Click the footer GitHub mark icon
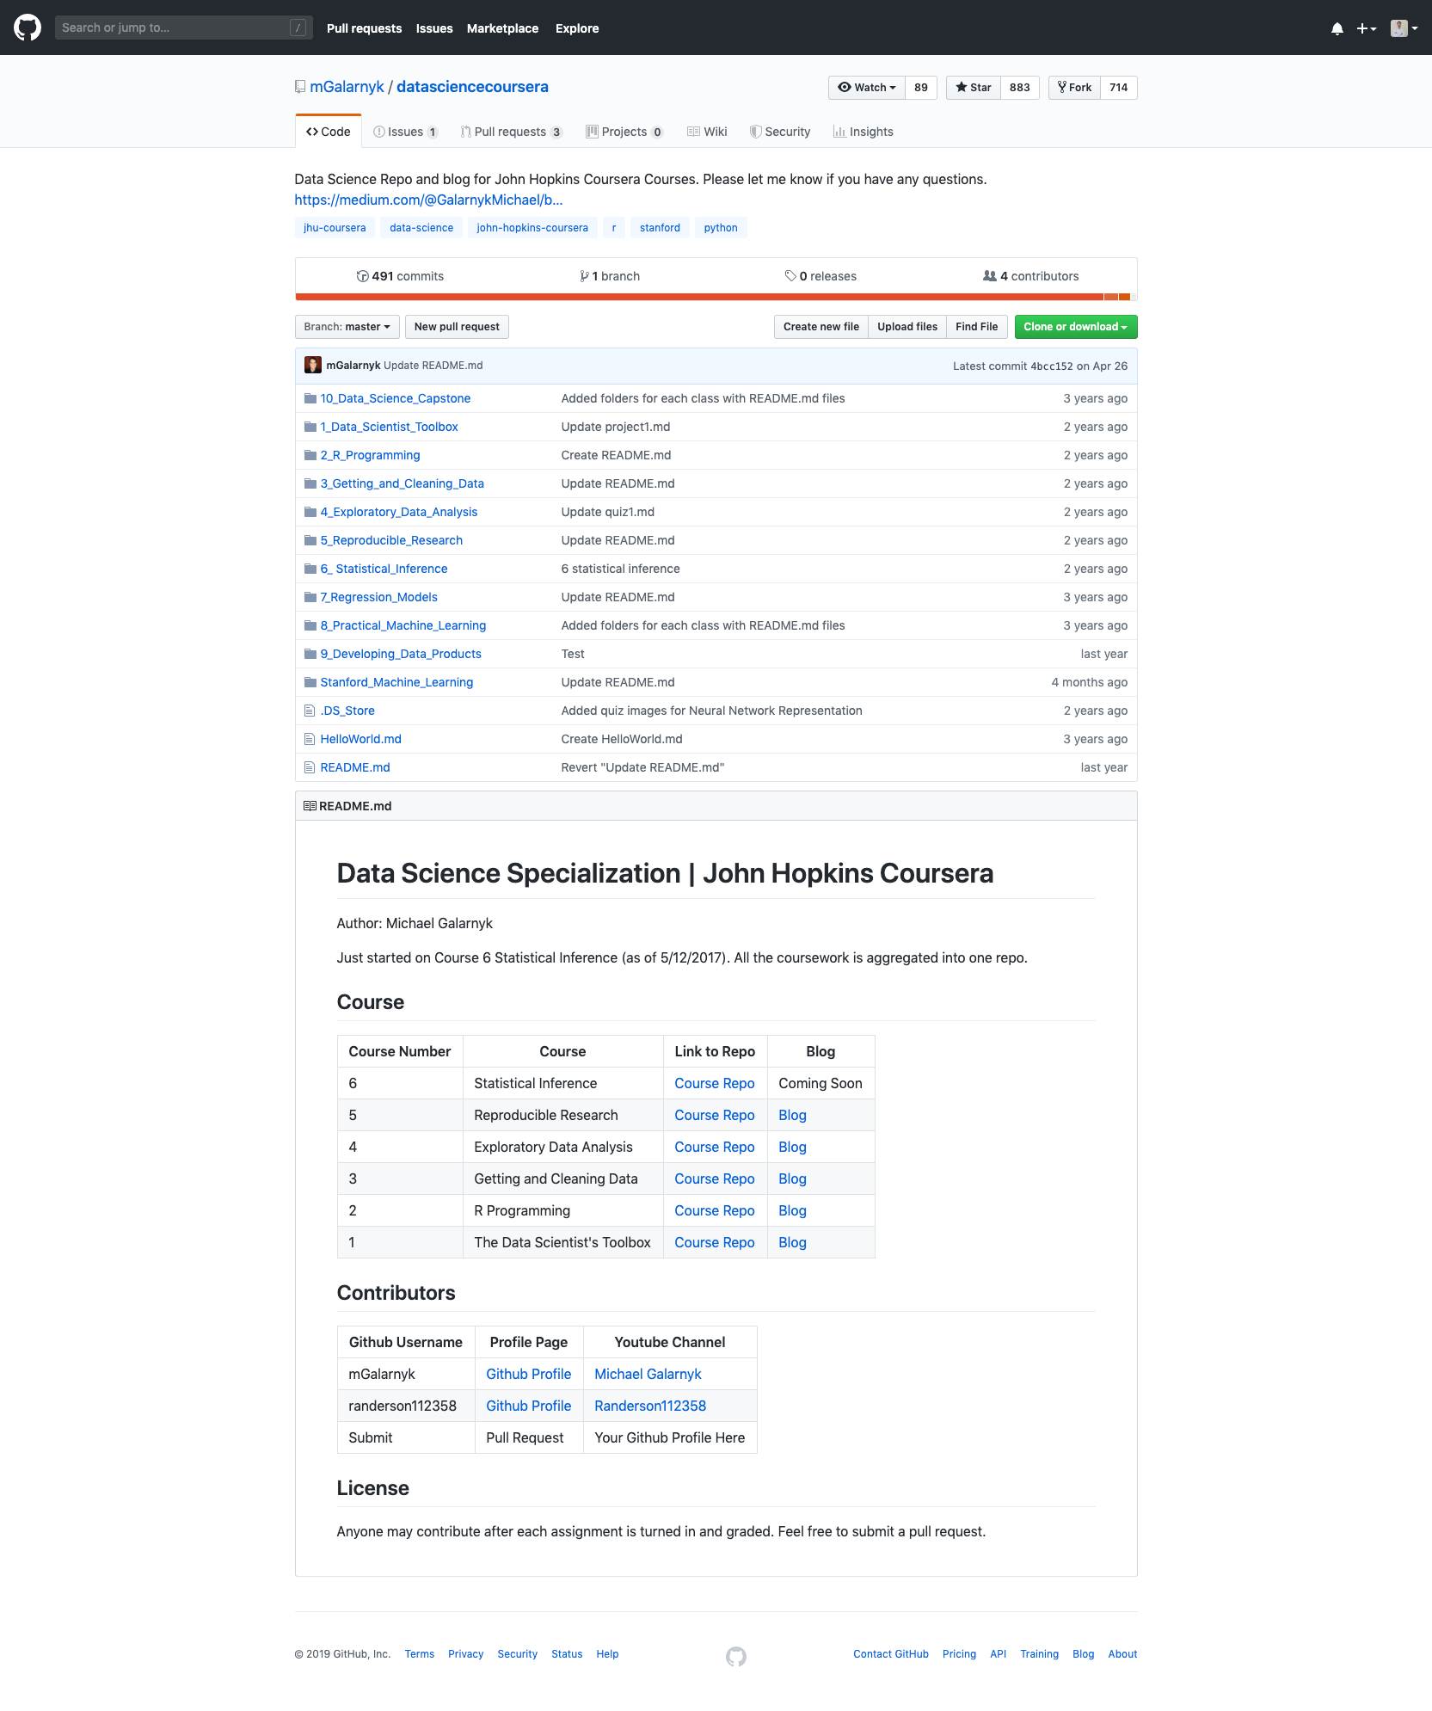This screenshot has height=1711, width=1432. click(x=736, y=1656)
